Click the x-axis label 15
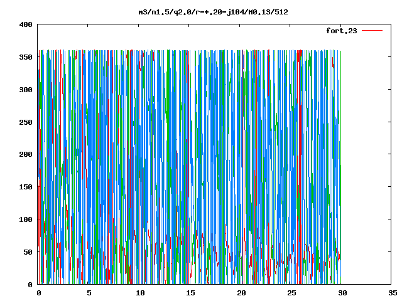This screenshot has height=301, width=402. click(190, 293)
